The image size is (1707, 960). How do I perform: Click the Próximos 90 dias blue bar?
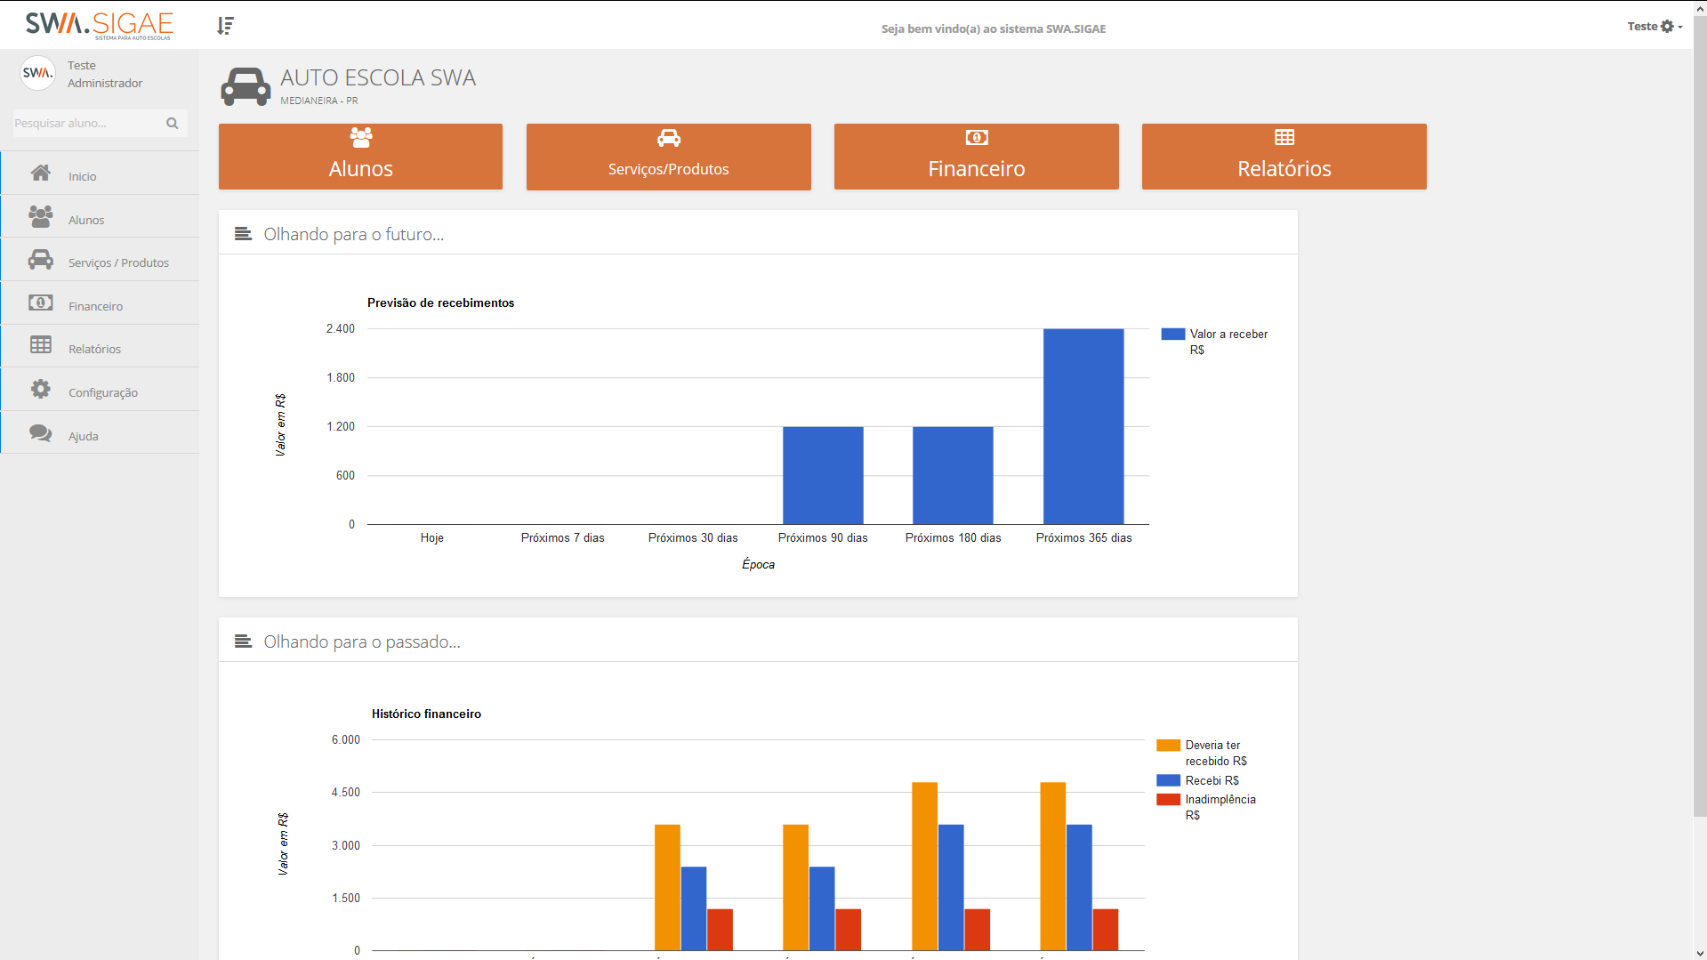coord(823,475)
